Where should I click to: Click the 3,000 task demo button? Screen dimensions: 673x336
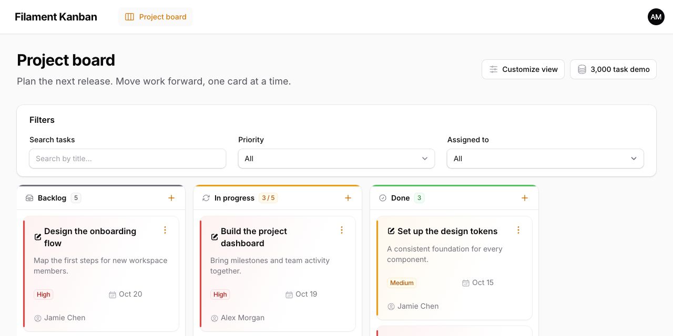(613, 69)
